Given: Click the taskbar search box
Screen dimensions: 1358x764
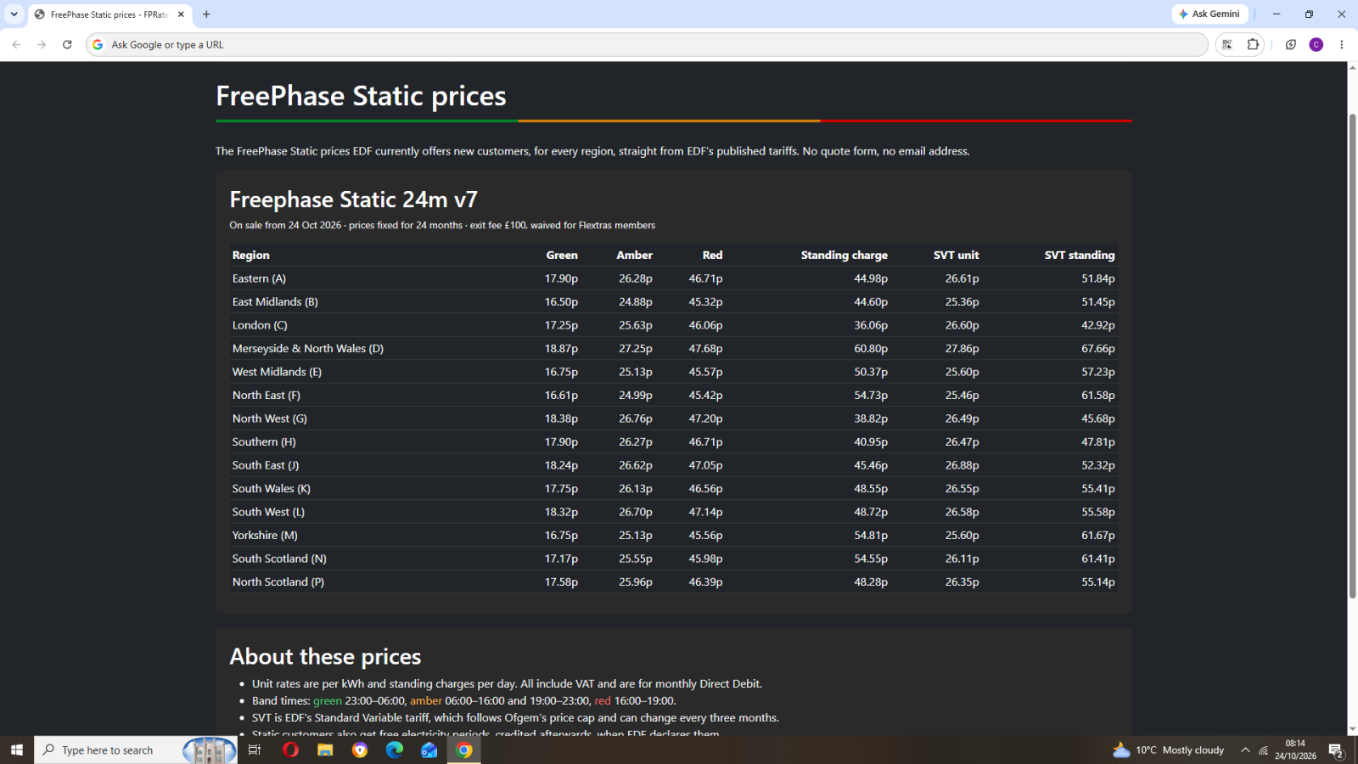Looking at the screenshot, I should pos(136,750).
